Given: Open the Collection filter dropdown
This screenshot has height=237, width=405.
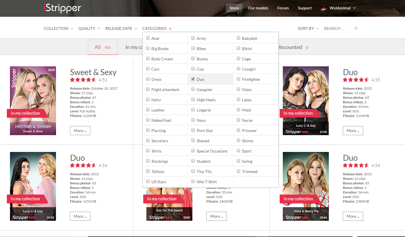Looking at the screenshot, I should 59,28.
